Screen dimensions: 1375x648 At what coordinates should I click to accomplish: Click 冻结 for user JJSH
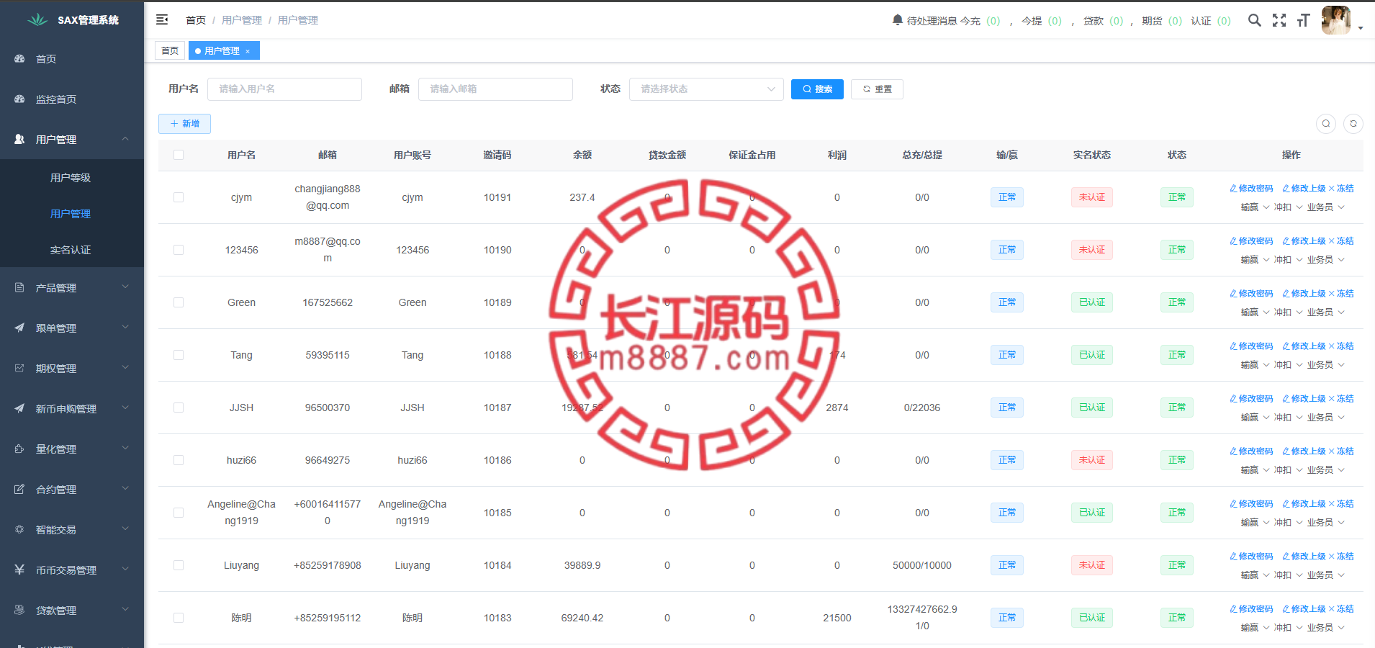click(x=1341, y=399)
